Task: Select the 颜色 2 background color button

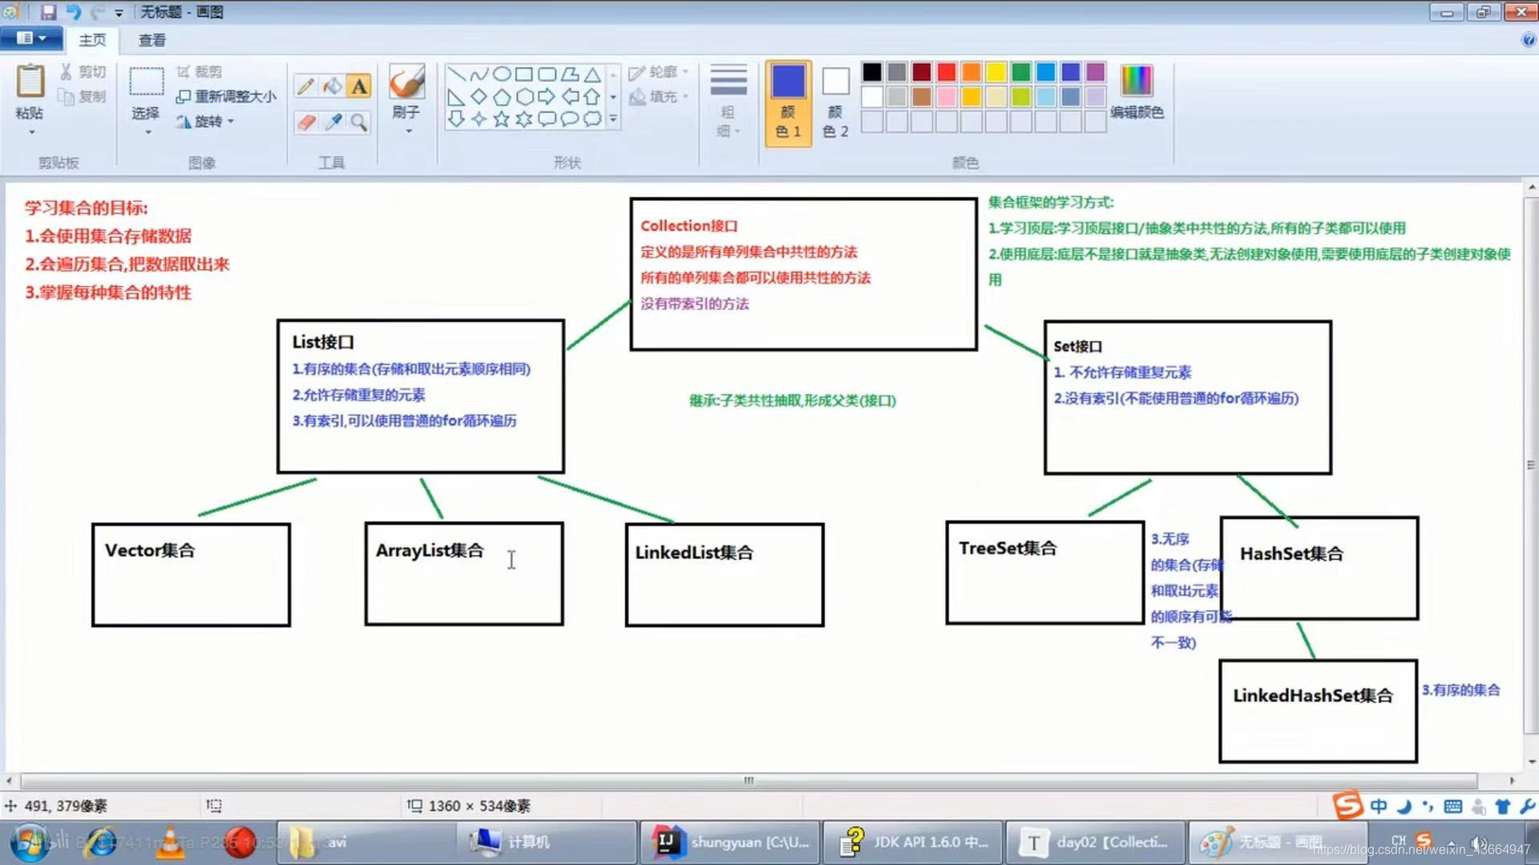Action: [x=835, y=103]
